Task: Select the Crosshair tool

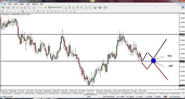Action: [7, 11]
